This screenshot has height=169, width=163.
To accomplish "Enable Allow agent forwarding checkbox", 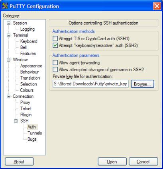I will tap(55, 62).
